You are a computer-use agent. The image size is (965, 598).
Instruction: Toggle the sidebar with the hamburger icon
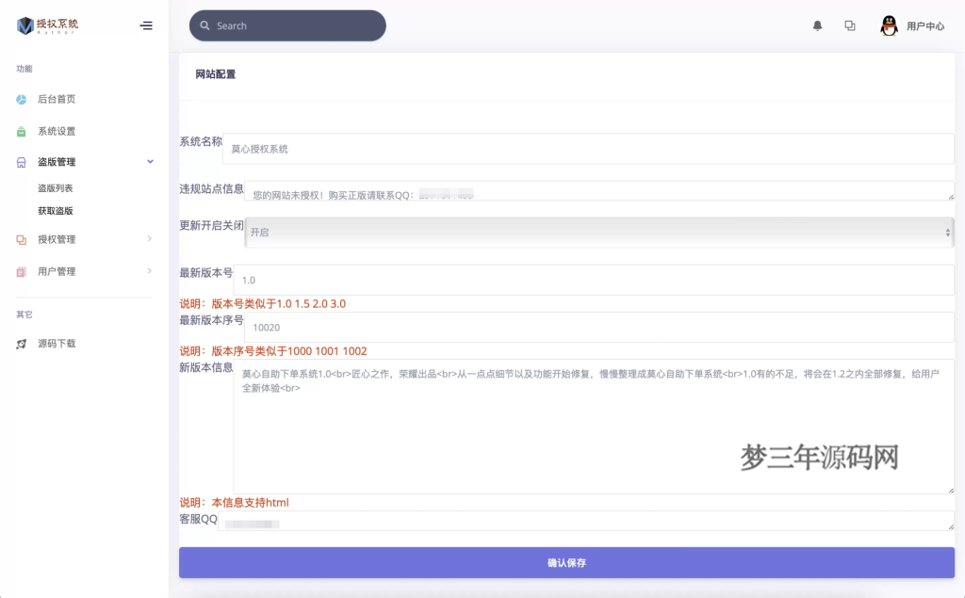(x=146, y=25)
